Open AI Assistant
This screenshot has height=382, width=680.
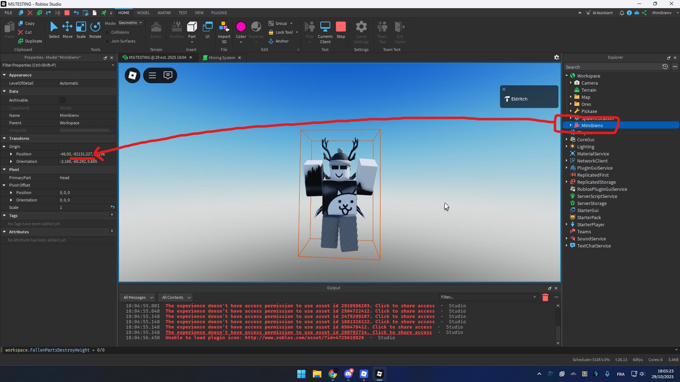click(x=599, y=13)
